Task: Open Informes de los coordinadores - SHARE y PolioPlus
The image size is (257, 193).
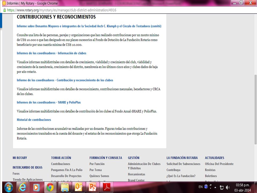Action: click(49, 102)
